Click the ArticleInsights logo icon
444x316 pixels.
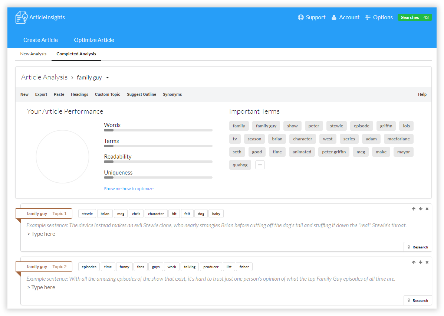click(21, 17)
